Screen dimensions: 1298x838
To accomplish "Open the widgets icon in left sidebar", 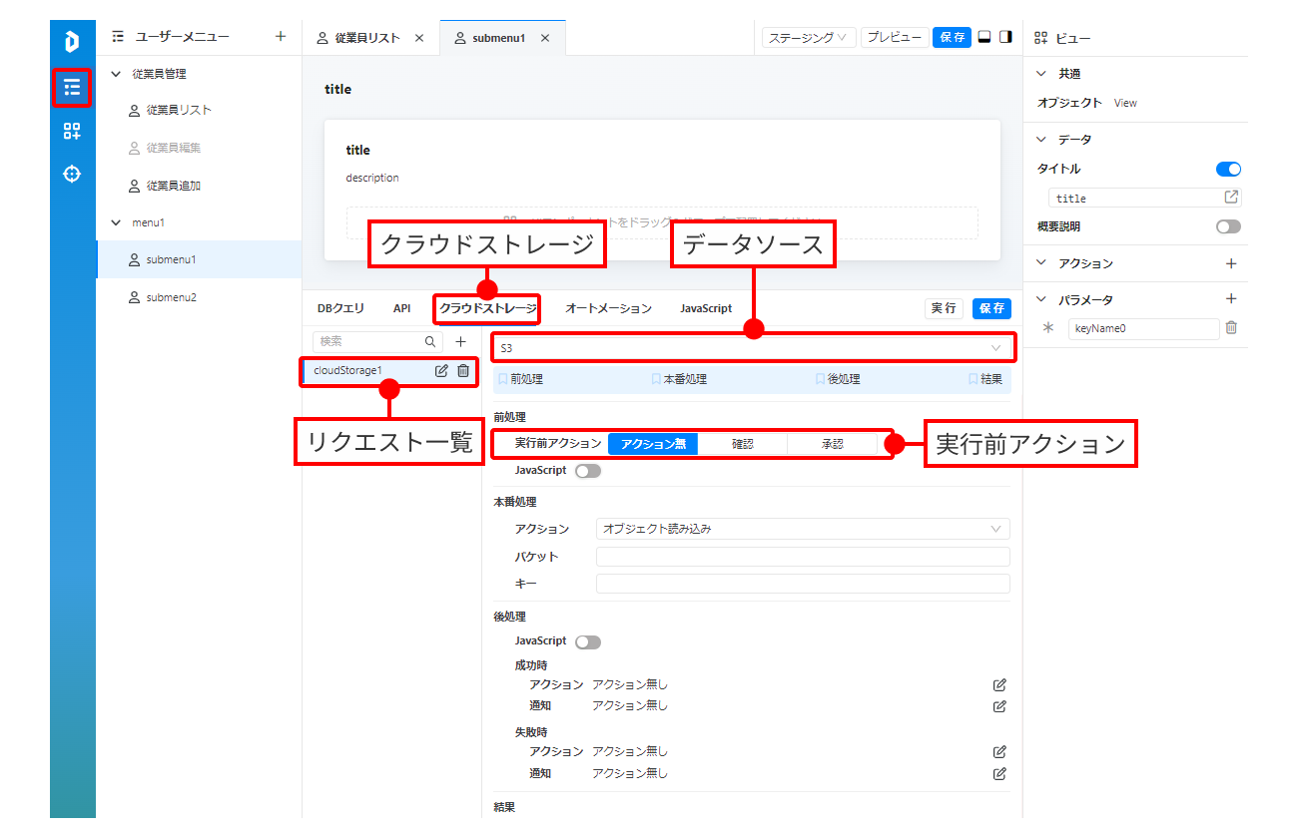I will coord(72,132).
